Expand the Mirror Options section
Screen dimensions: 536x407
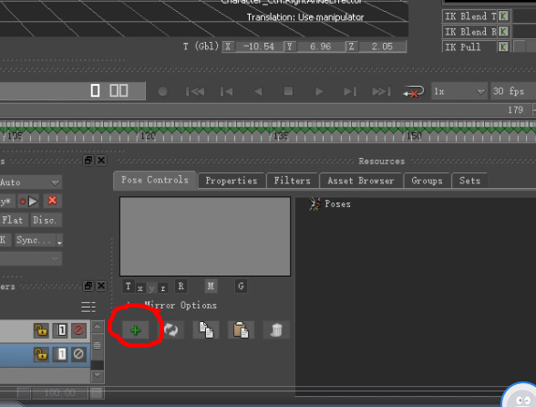129,304
